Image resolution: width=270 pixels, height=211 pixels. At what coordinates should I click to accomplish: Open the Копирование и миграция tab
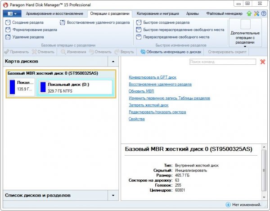[154, 14]
